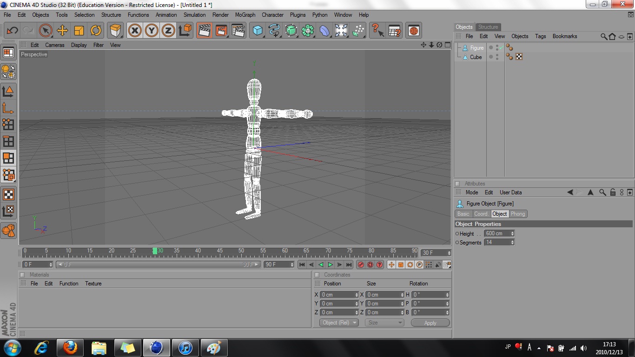Click Position X stepper arrows
This screenshot has height=357, width=635.
pyautogui.click(x=357, y=295)
